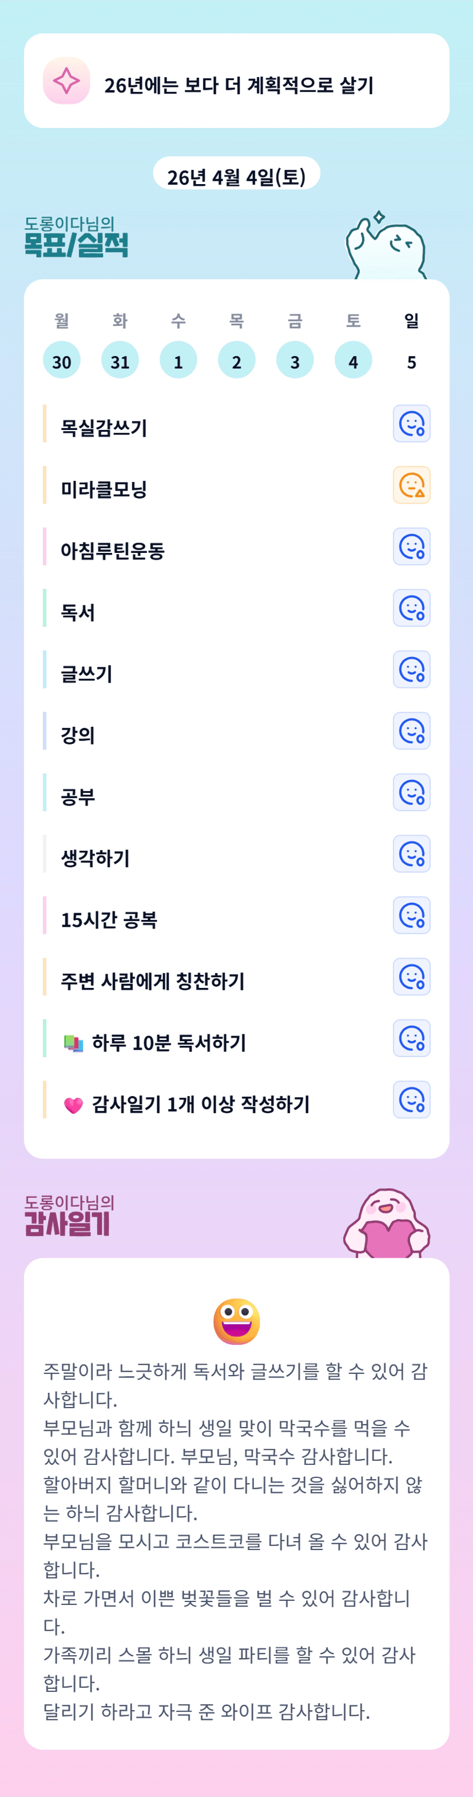Open the 26년 4월 4일(토) date pill

tap(237, 175)
